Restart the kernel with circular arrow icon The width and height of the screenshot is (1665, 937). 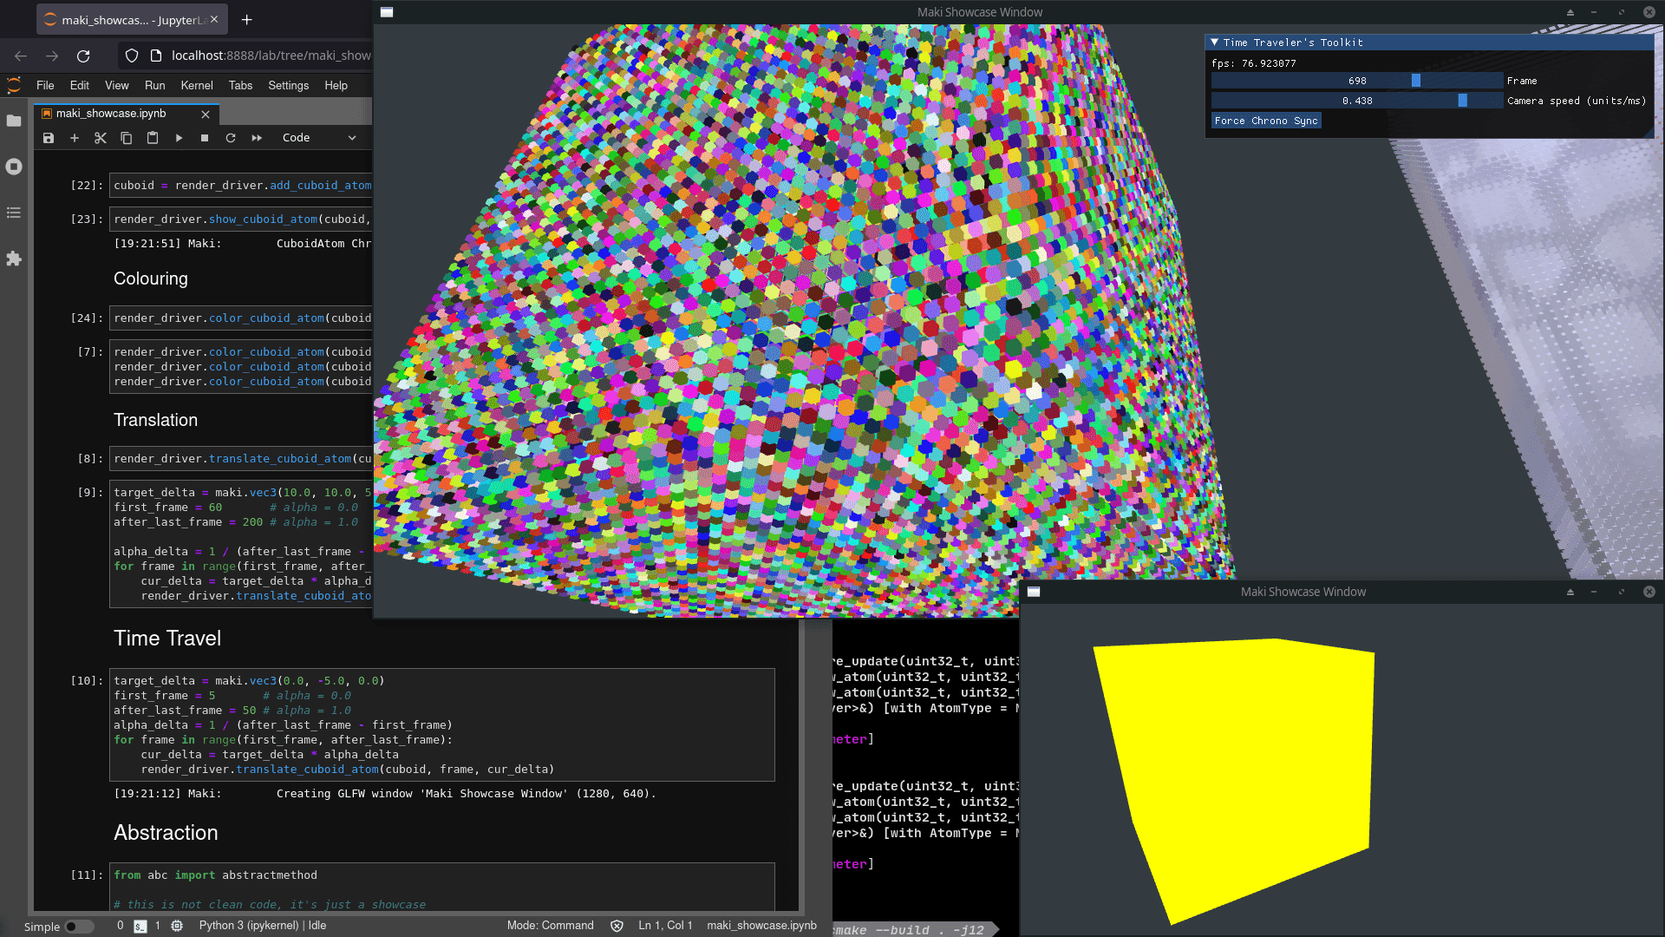coord(231,138)
